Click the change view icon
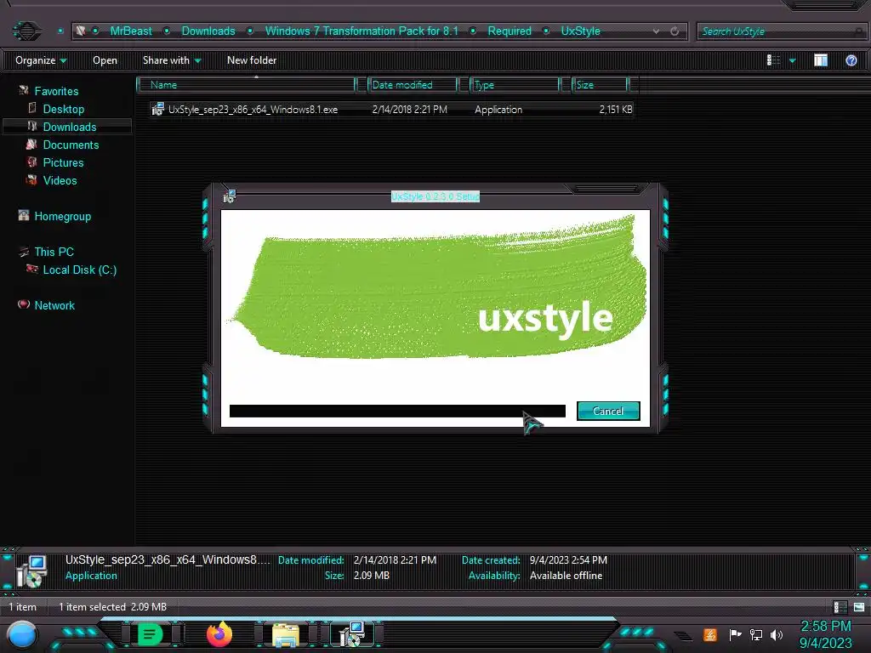 pyautogui.click(x=773, y=60)
